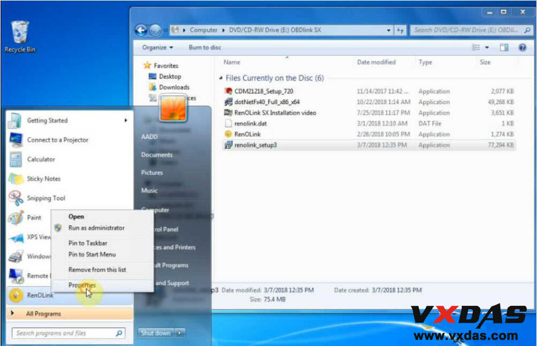The height and width of the screenshot is (346, 537).
Task: Click the Calculator icon in Start menu
Action: pos(16,159)
